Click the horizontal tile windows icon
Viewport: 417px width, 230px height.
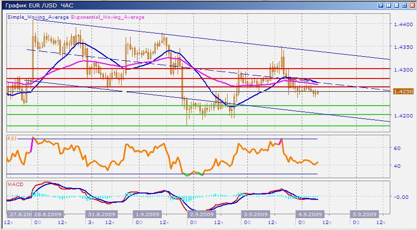pyautogui.click(x=397, y=5)
